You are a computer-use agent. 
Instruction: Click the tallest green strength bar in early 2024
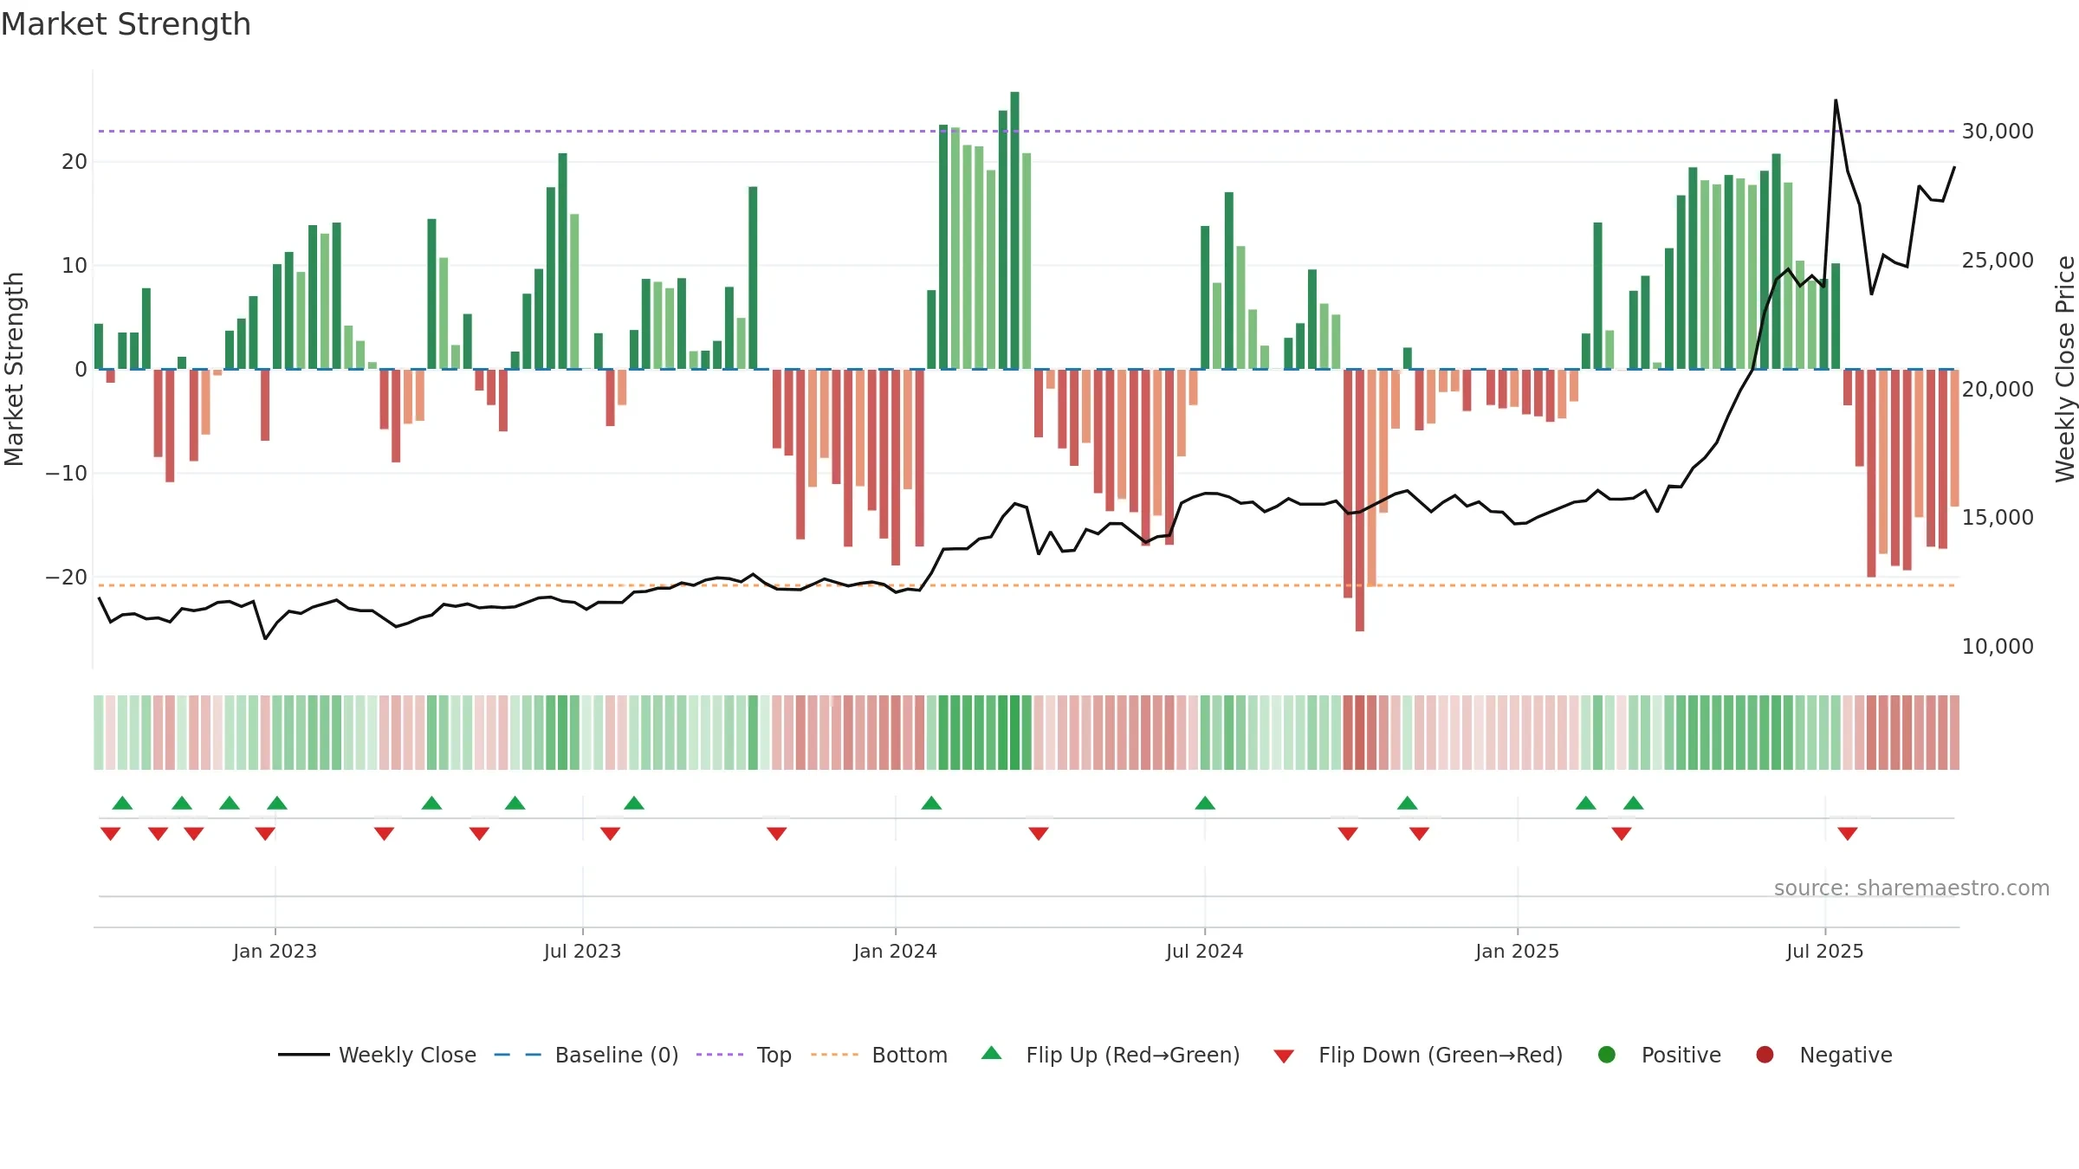[1014, 230]
